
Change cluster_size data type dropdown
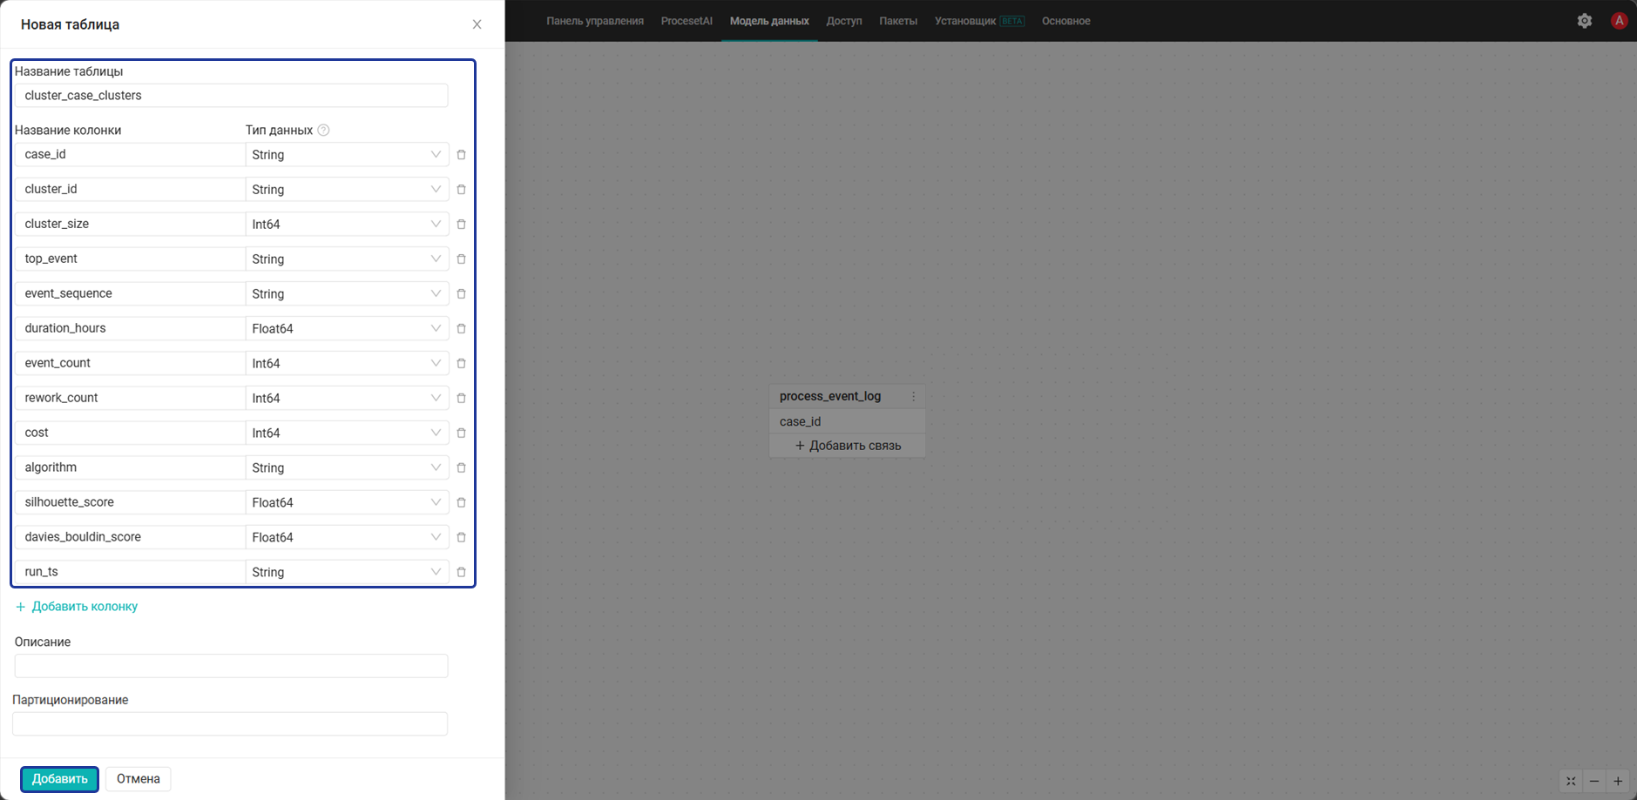(x=347, y=225)
